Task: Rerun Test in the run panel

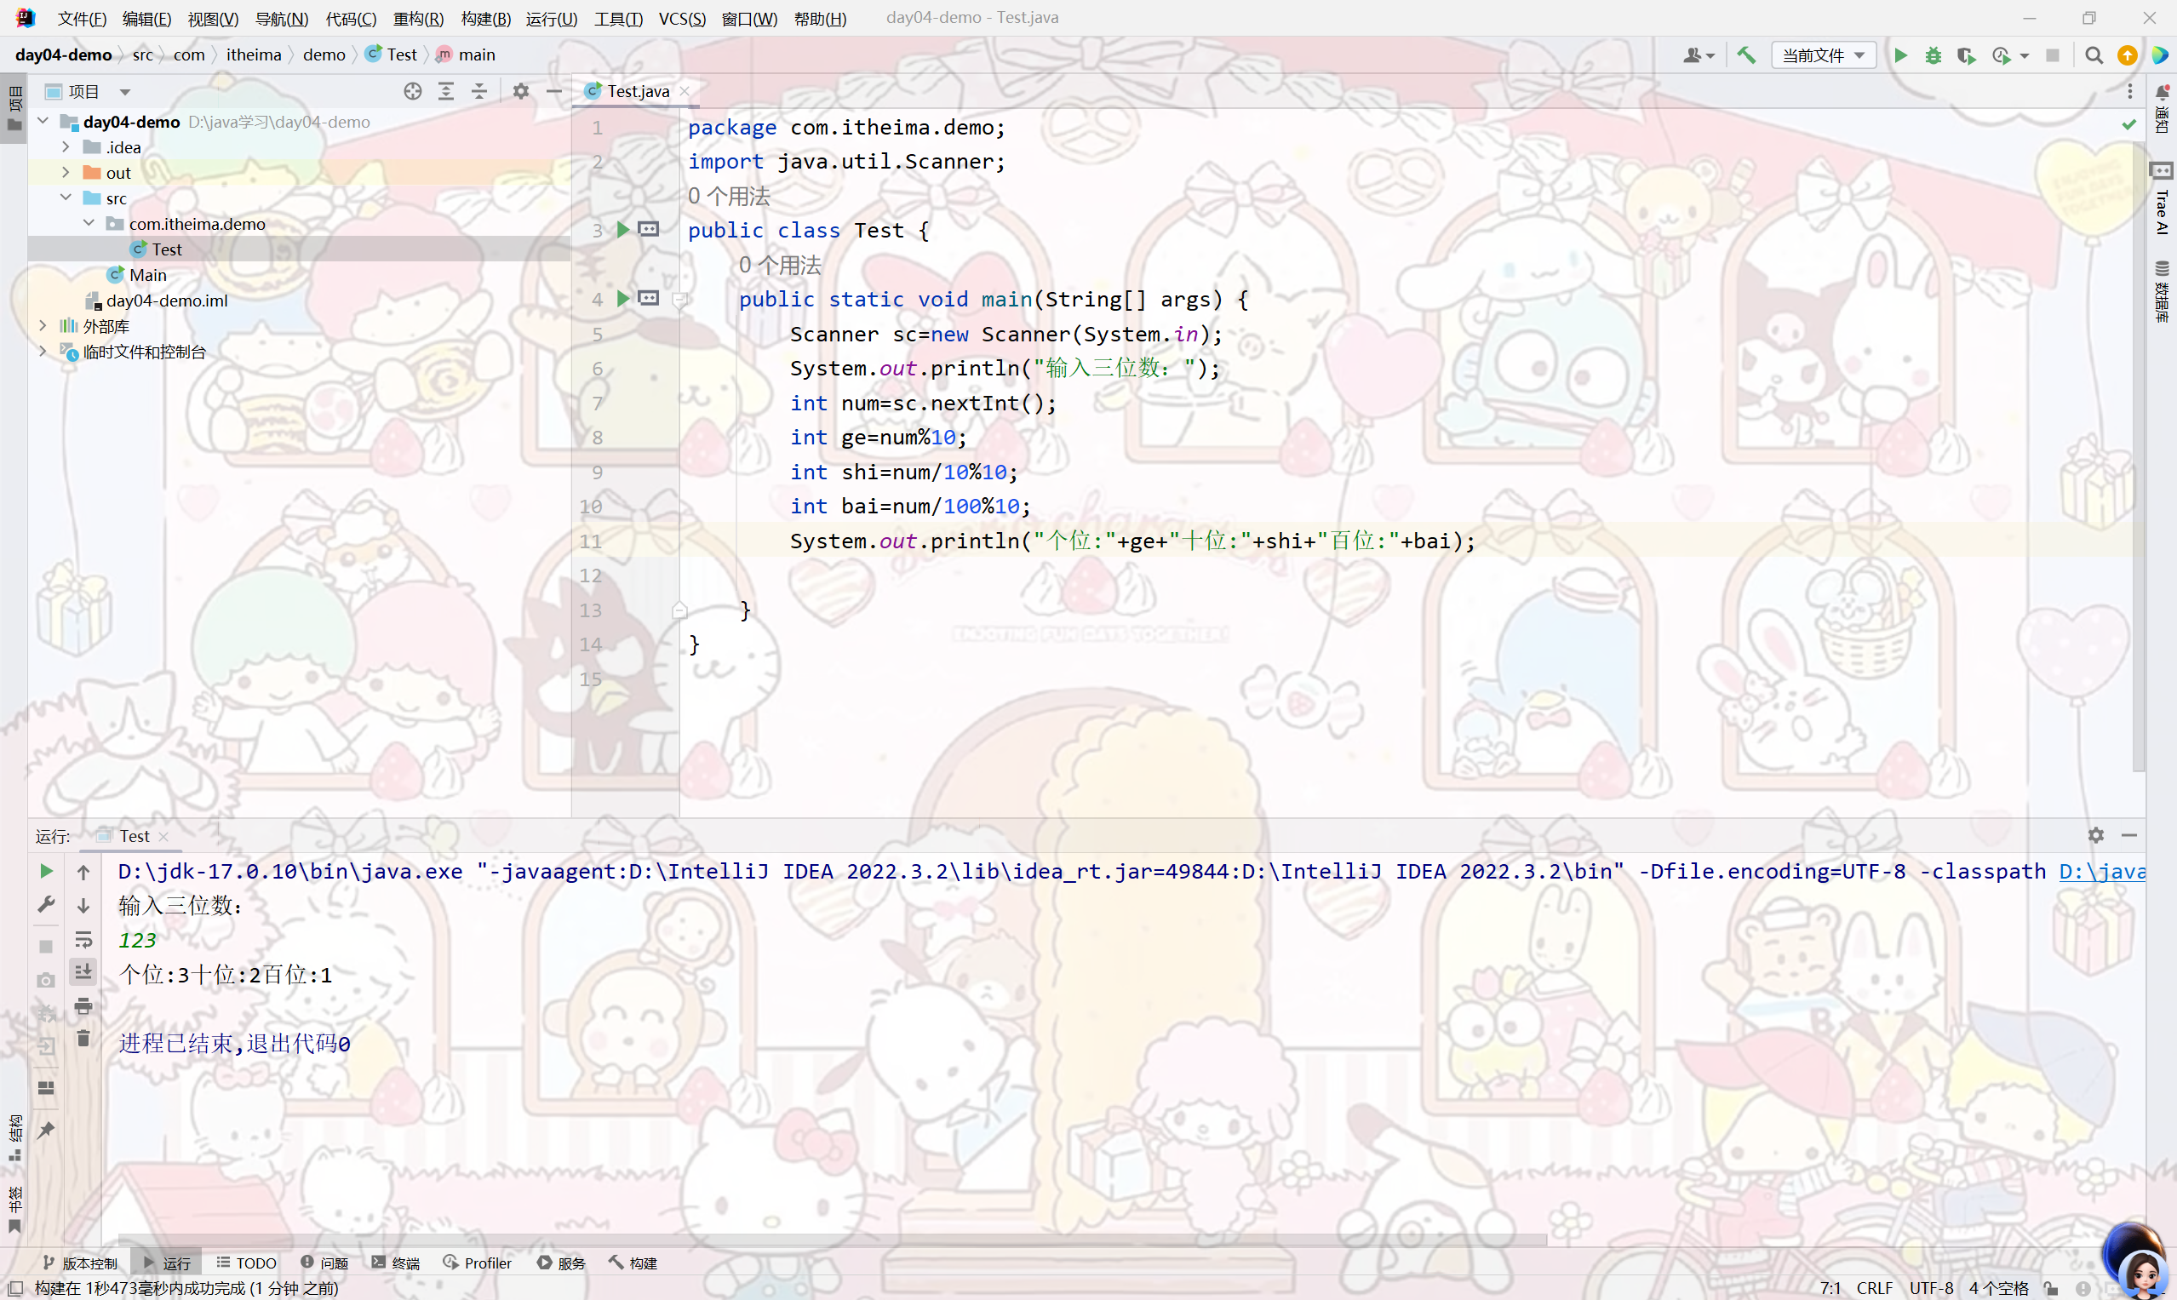Action: (47, 871)
